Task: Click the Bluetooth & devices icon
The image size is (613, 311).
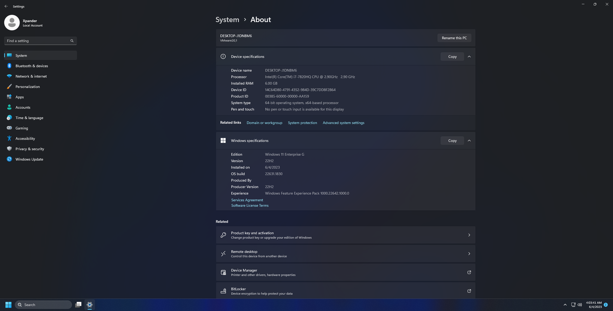Action: coord(9,66)
